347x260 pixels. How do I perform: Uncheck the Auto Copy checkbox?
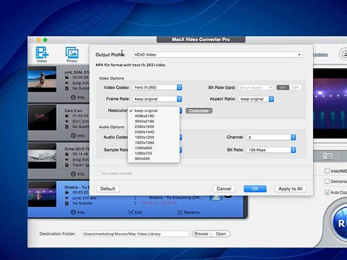coord(327,192)
